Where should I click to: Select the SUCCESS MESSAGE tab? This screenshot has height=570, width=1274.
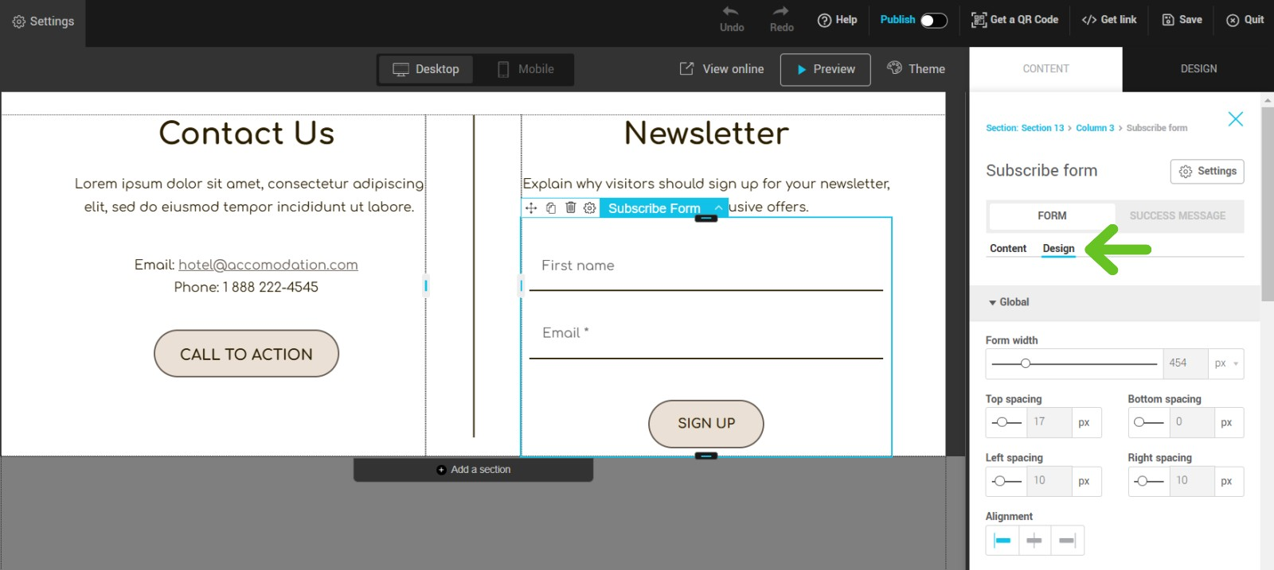(x=1178, y=216)
